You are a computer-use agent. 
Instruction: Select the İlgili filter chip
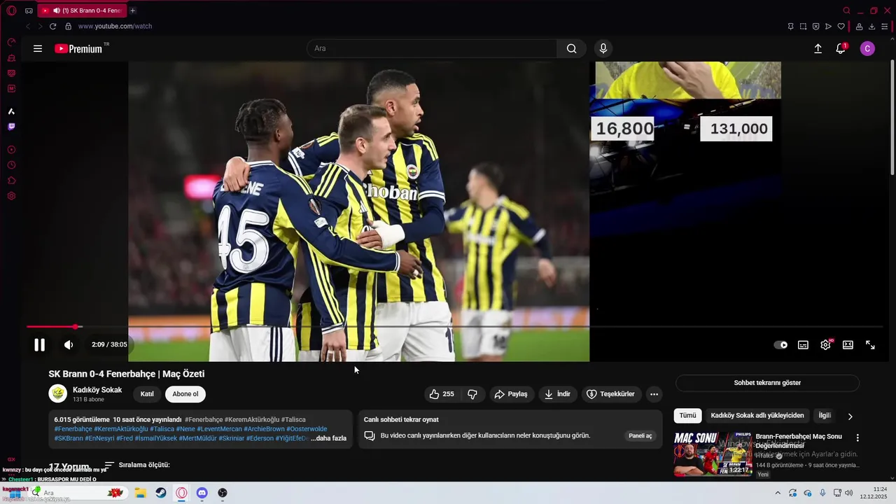pos(825,416)
